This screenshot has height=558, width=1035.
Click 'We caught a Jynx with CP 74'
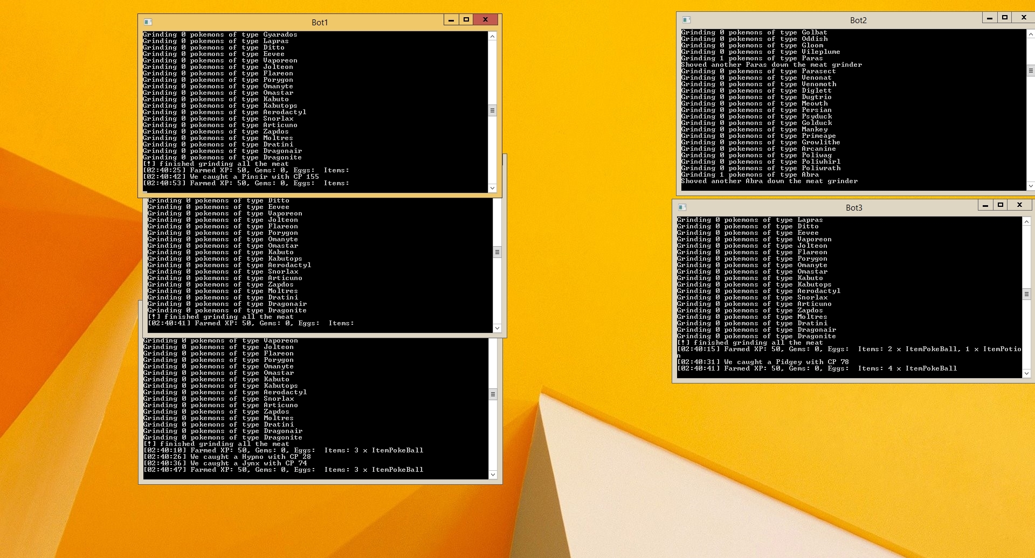[249, 463]
